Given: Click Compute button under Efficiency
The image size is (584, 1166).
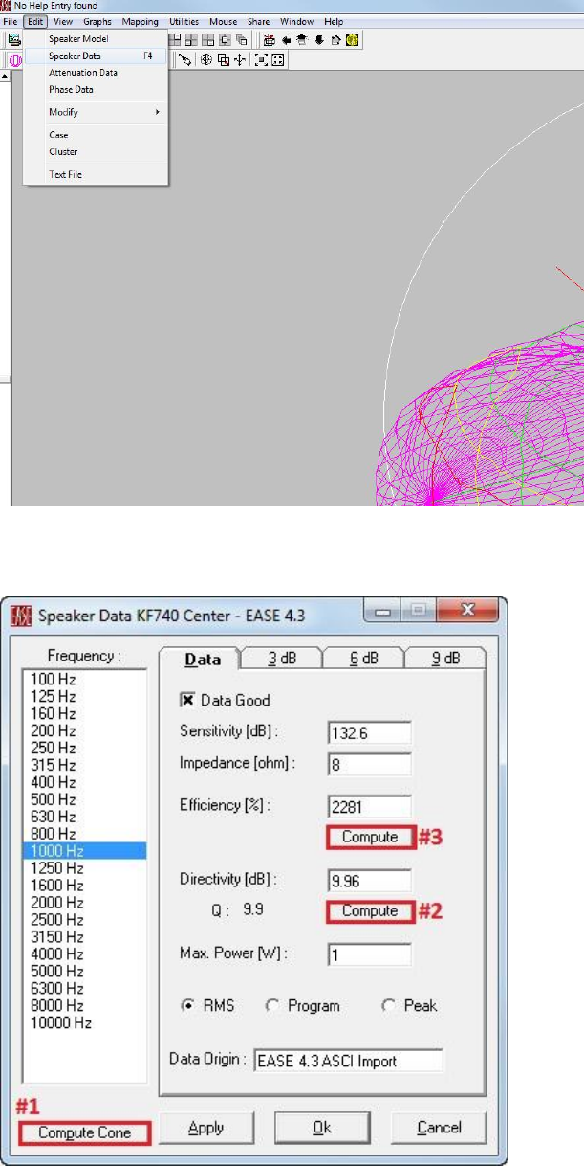Looking at the screenshot, I should [370, 837].
